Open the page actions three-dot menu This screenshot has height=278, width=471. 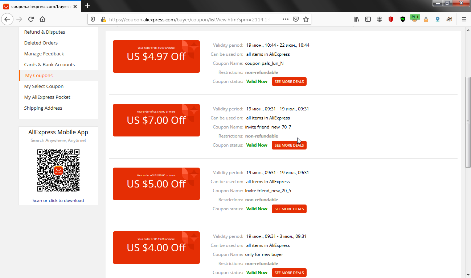click(286, 19)
